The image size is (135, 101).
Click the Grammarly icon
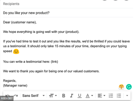tap(129, 87)
